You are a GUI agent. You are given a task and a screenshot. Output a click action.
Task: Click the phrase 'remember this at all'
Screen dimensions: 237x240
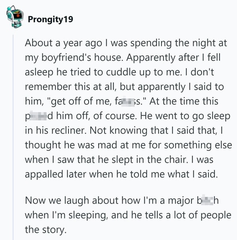coord(70,87)
